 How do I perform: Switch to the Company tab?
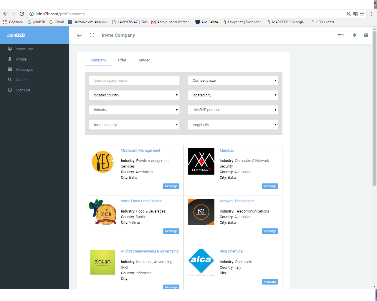(98, 60)
